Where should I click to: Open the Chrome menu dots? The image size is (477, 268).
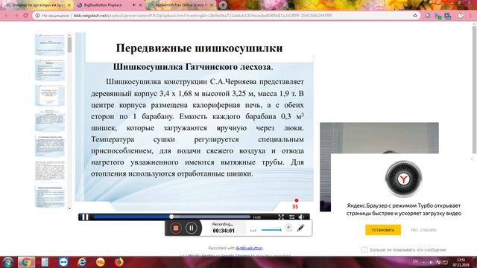pos(471,16)
